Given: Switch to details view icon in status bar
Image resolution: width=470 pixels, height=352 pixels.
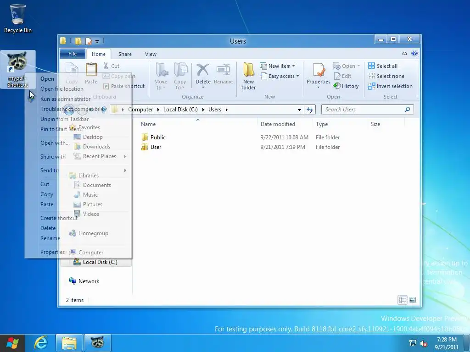Looking at the screenshot, I should click(403, 300).
